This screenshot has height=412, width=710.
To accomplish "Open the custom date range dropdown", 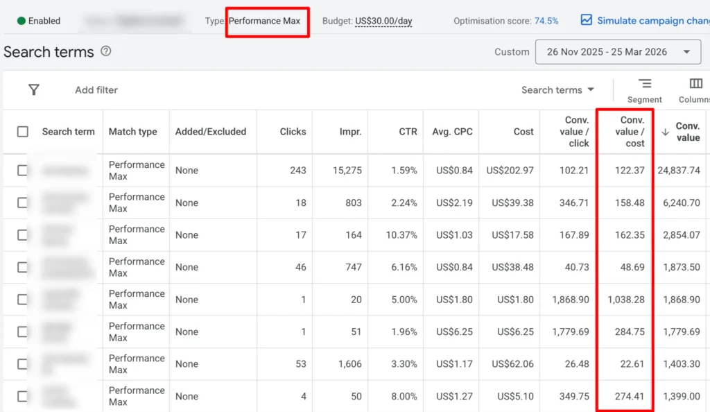I will click(618, 51).
